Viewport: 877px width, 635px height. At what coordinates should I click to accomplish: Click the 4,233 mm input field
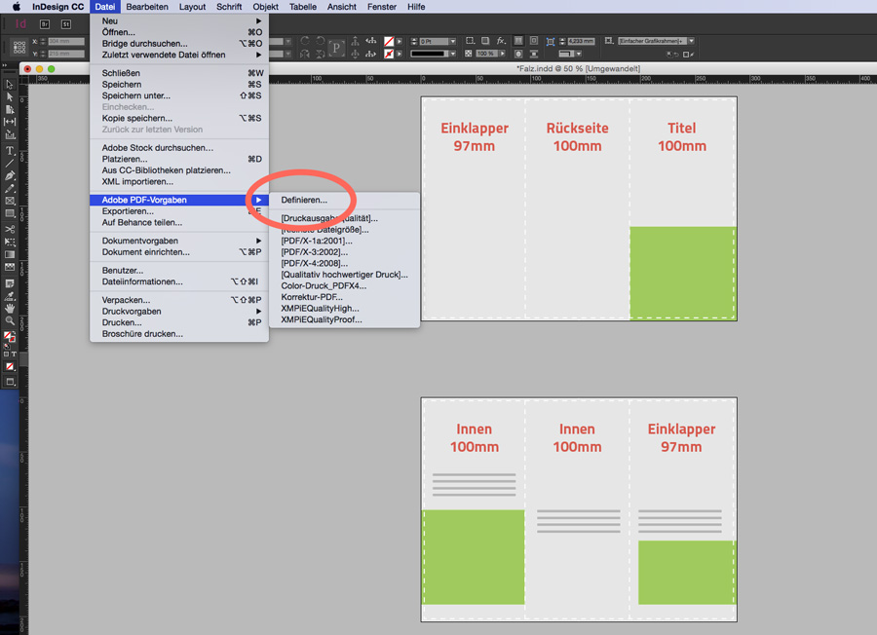click(581, 41)
